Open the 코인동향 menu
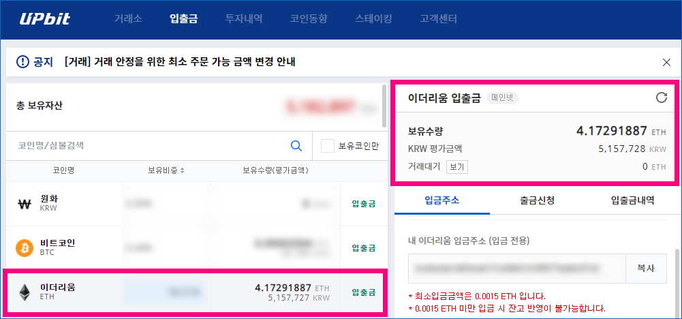Viewport: 682px width, 319px height. [x=309, y=18]
